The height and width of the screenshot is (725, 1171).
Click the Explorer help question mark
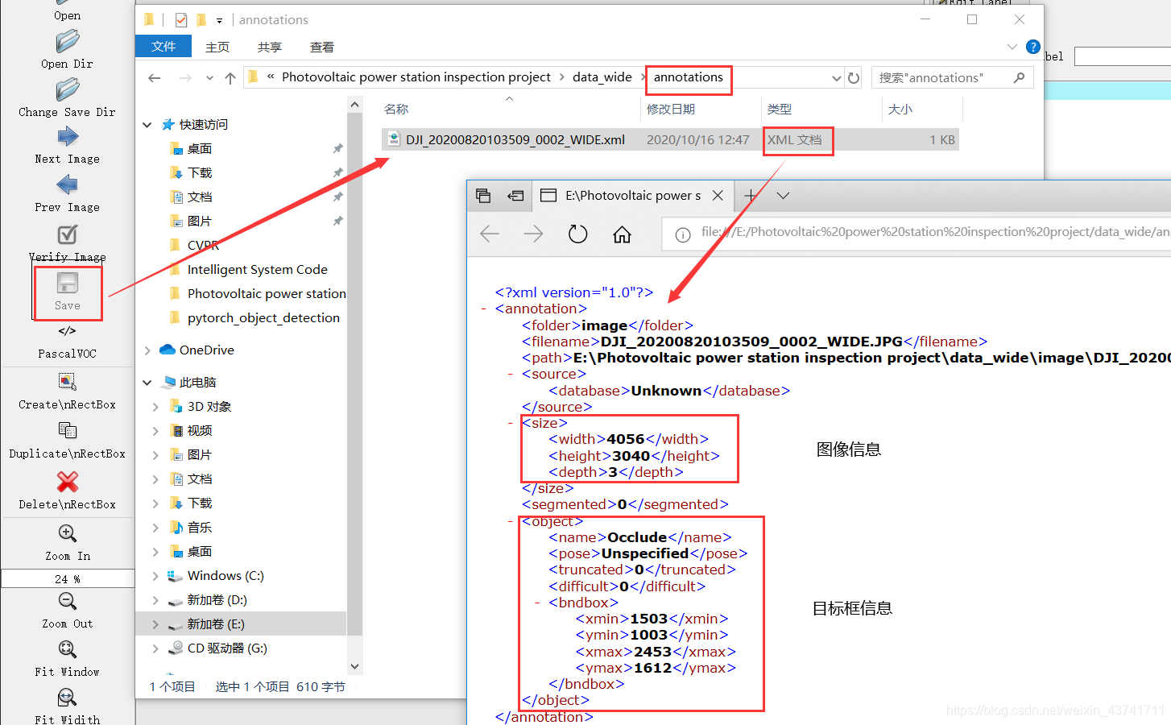pyautogui.click(x=1032, y=47)
